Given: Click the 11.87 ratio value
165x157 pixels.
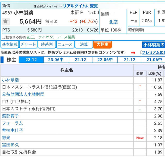Looking at the screenshot, I should (157, 80).
